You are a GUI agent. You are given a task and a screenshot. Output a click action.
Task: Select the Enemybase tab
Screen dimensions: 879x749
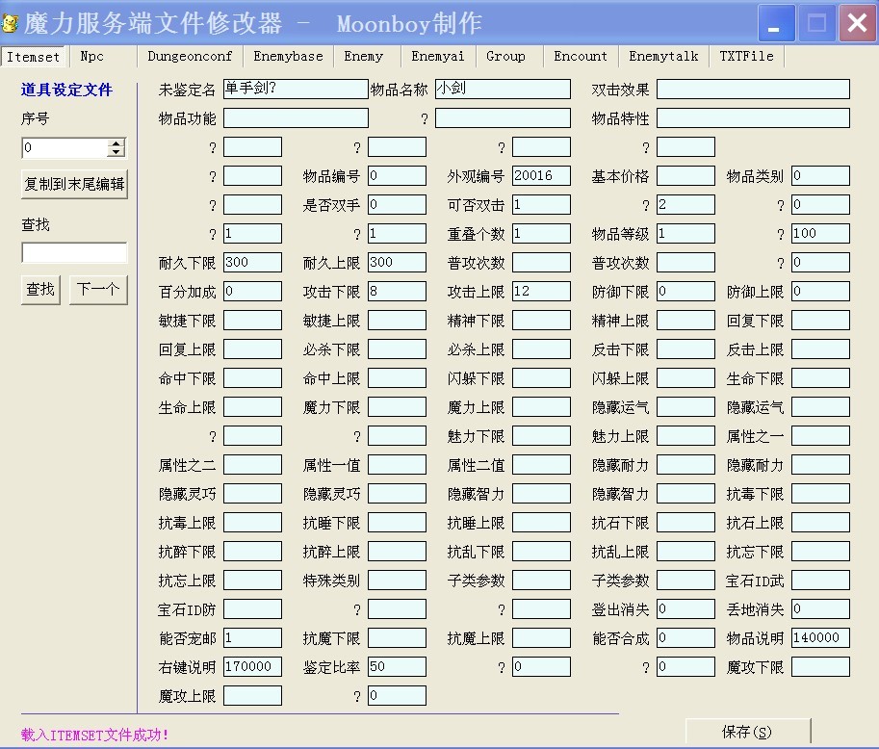click(288, 56)
